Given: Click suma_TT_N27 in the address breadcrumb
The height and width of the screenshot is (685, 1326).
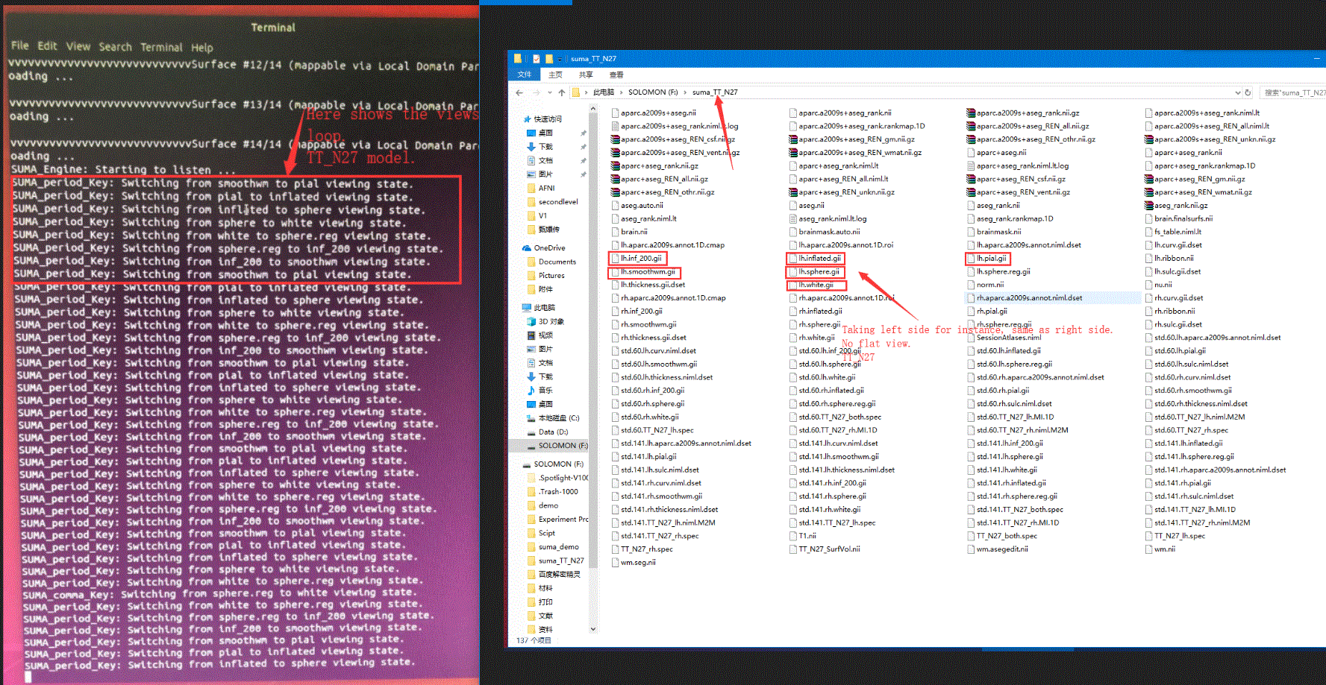Looking at the screenshot, I should pos(715,92).
